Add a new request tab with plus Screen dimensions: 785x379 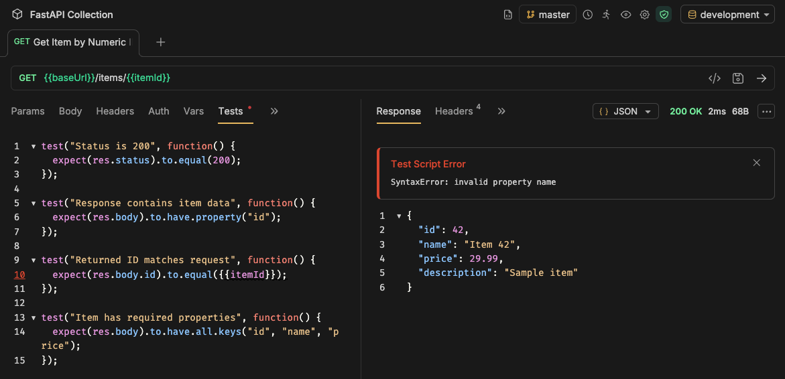160,42
